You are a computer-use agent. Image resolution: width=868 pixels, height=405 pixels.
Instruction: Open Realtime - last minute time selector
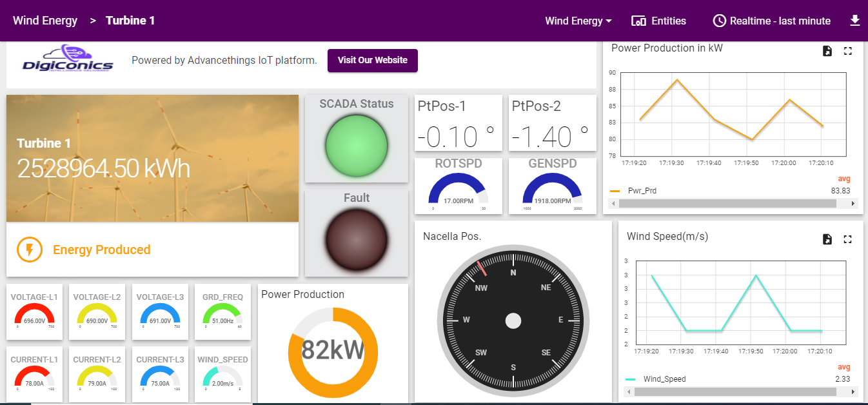(780, 21)
